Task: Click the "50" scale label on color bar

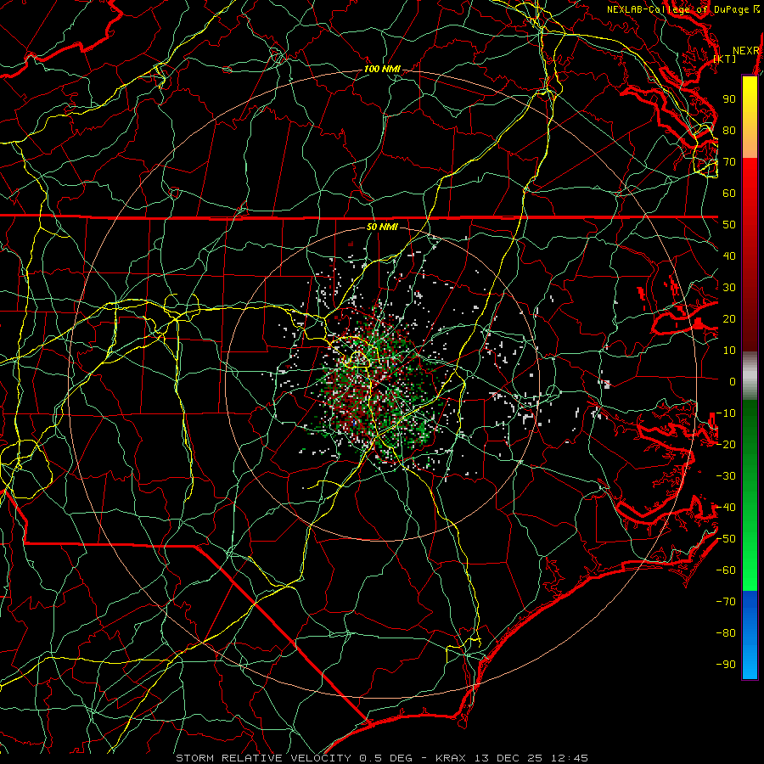Action: [729, 225]
